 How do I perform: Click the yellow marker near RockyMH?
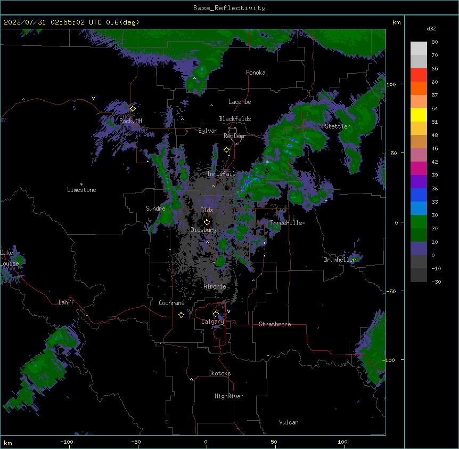click(x=133, y=108)
